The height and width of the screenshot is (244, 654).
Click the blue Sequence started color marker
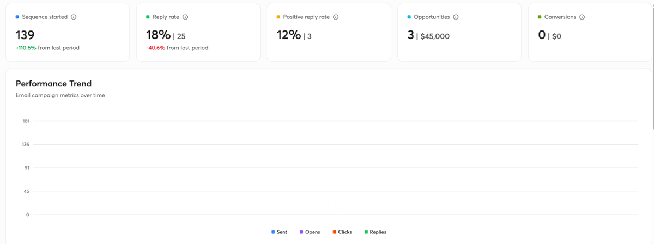point(17,17)
